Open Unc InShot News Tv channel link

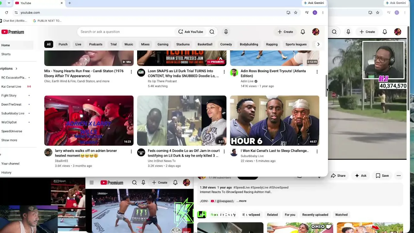[162, 161]
